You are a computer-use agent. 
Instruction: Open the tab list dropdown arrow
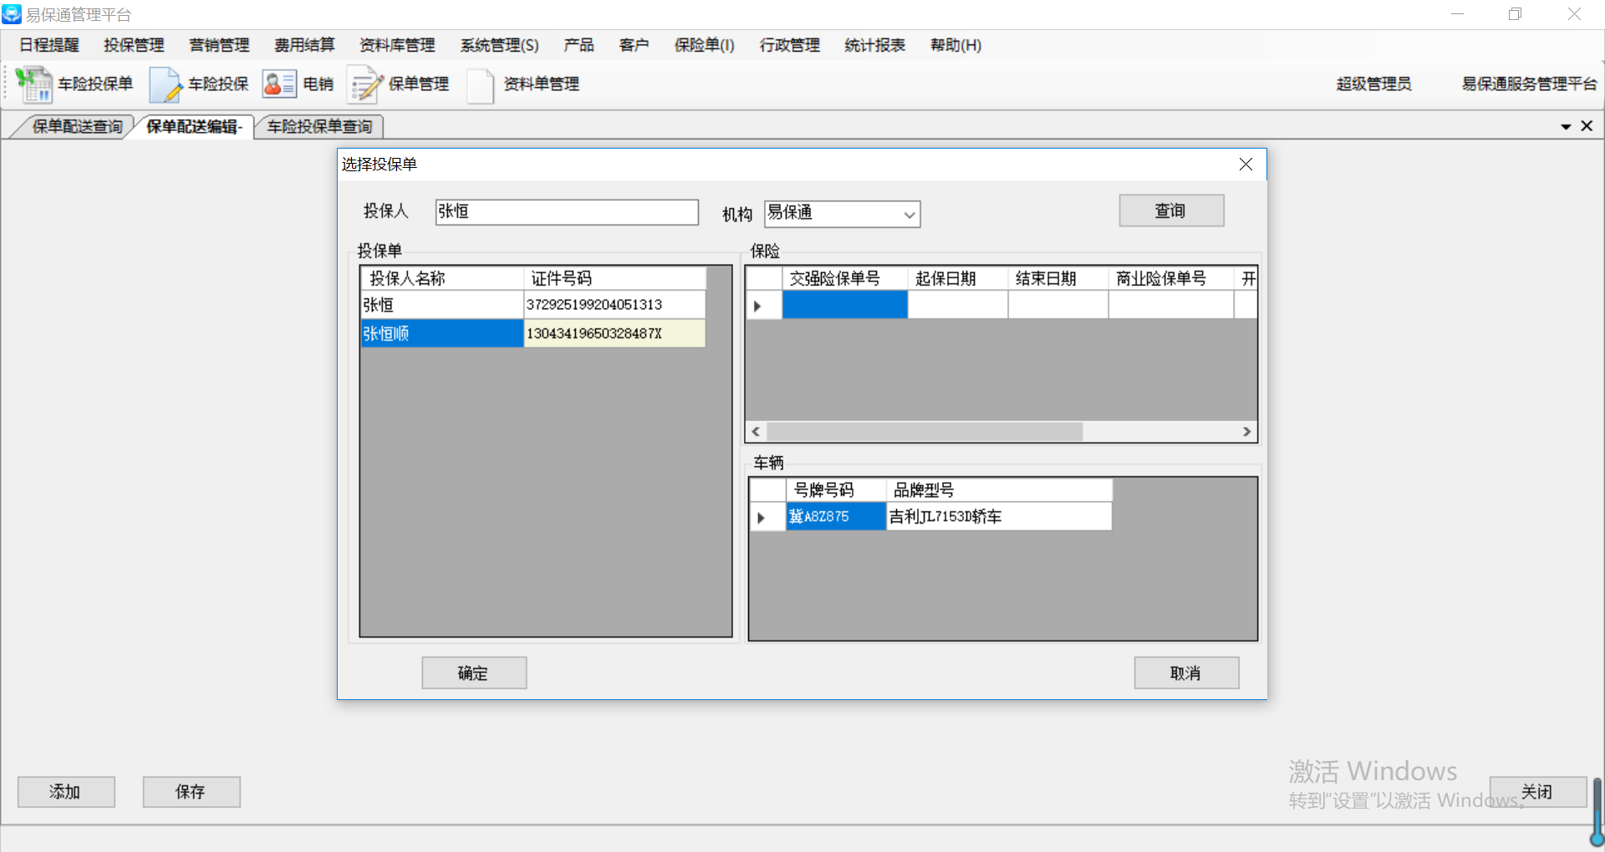tap(1566, 127)
